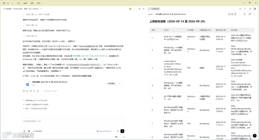The height and width of the screenshot is (140, 259).
Task: Select the 工作区文件 tab
Action: (x=154, y=9)
